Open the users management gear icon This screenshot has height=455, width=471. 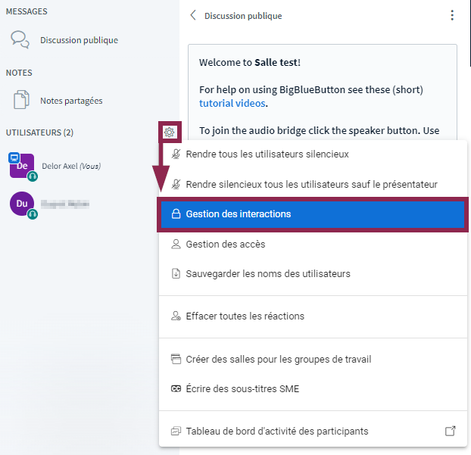click(x=170, y=132)
